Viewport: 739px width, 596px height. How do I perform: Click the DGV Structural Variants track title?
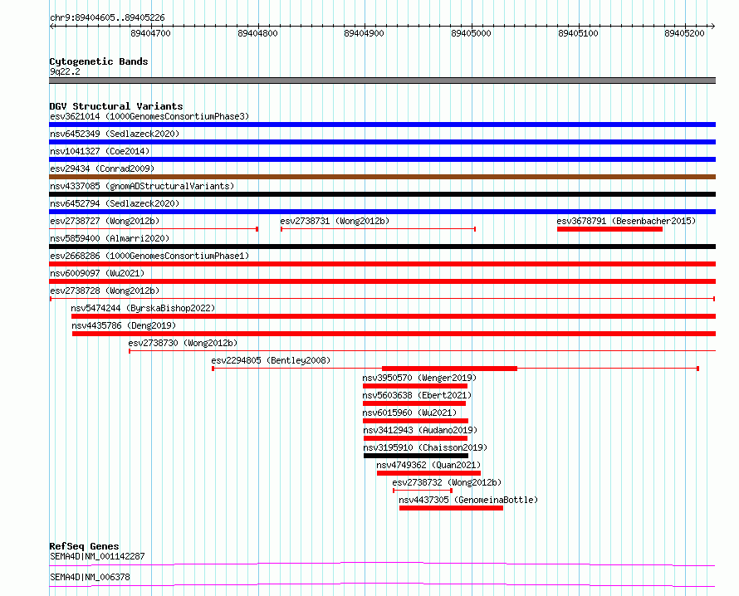[116, 106]
